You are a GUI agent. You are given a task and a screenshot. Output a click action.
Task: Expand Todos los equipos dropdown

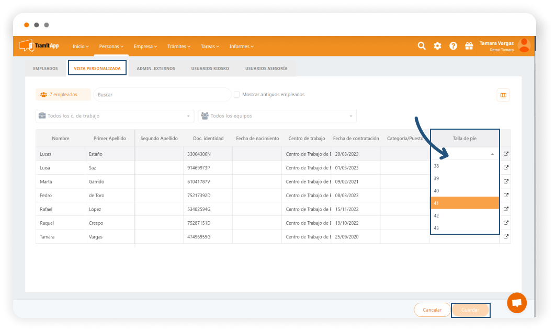[x=277, y=116]
